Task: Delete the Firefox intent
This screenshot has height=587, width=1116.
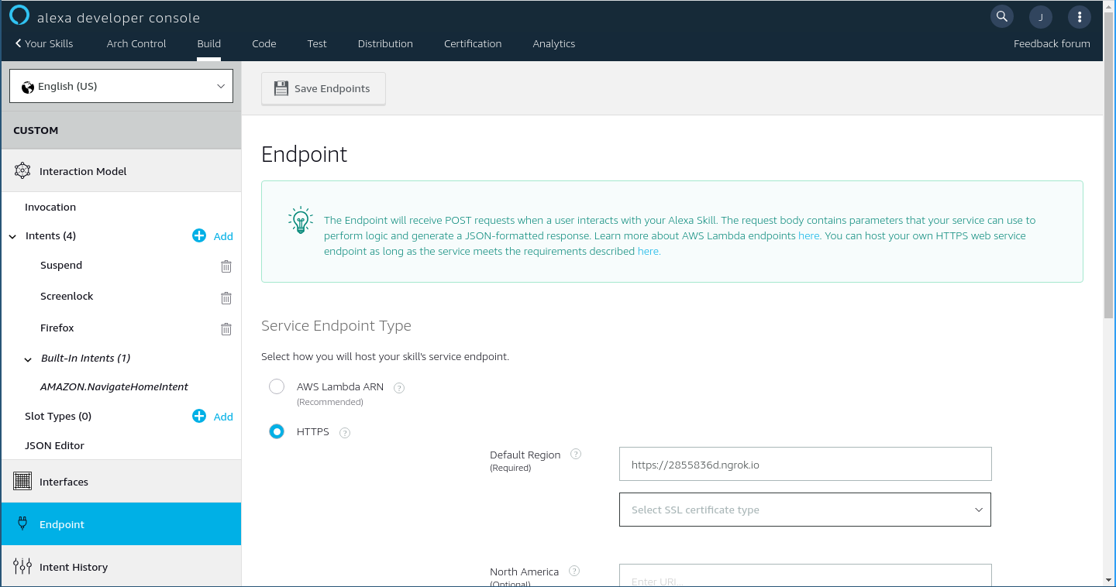Action: point(226,328)
